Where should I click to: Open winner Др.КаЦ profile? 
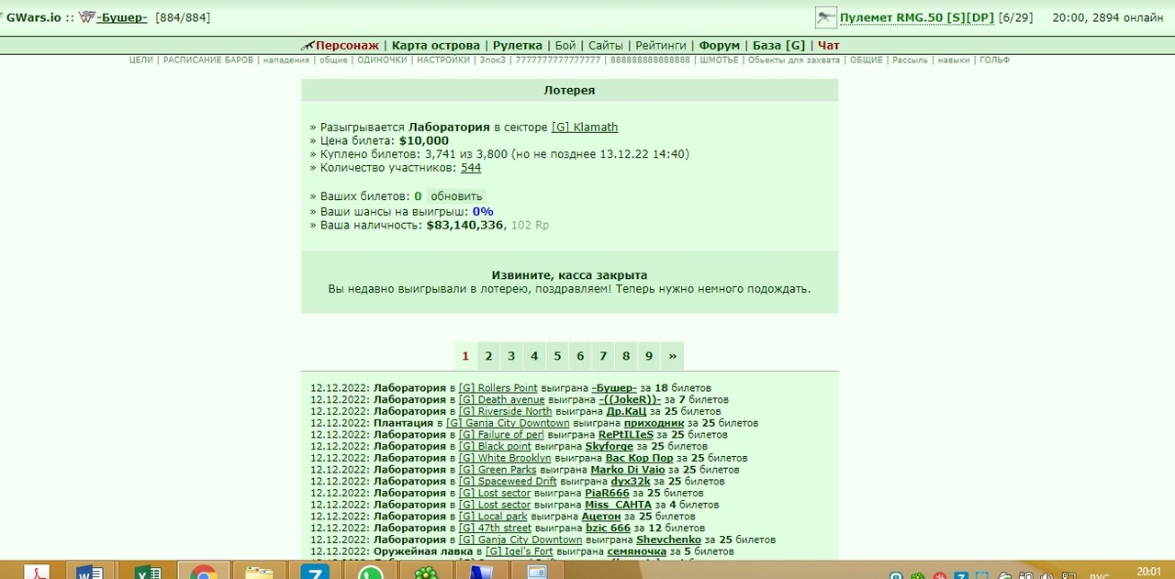627,411
